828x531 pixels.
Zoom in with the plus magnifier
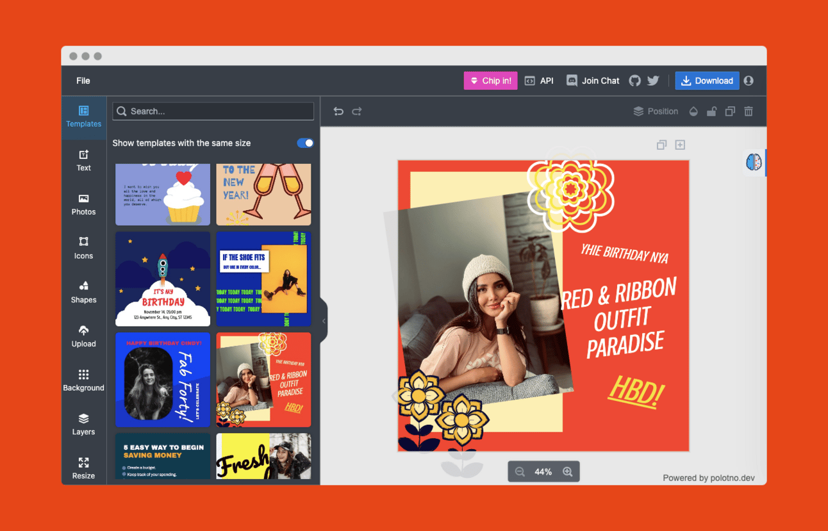click(x=568, y=471)
